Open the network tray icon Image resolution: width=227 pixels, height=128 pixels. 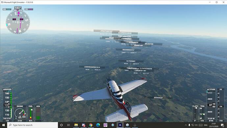[193, 125]
